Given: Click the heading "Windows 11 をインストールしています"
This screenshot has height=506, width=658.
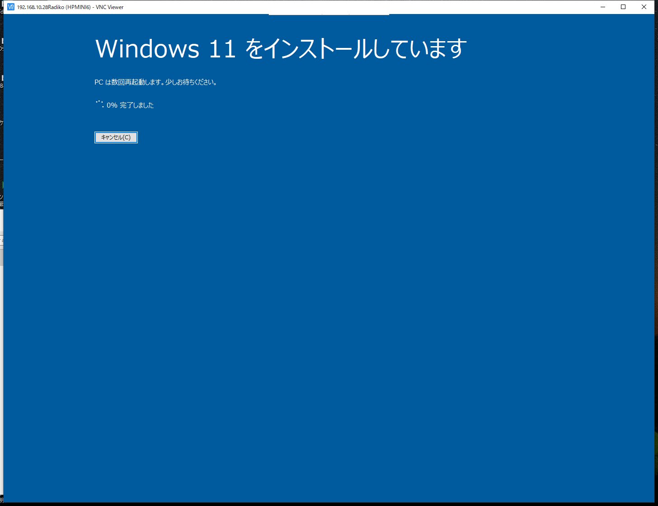Looking at the screenshot, I should (x=281, y=48).
